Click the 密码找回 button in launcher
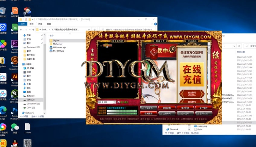 pyautogui.click(x=203, y=113)
